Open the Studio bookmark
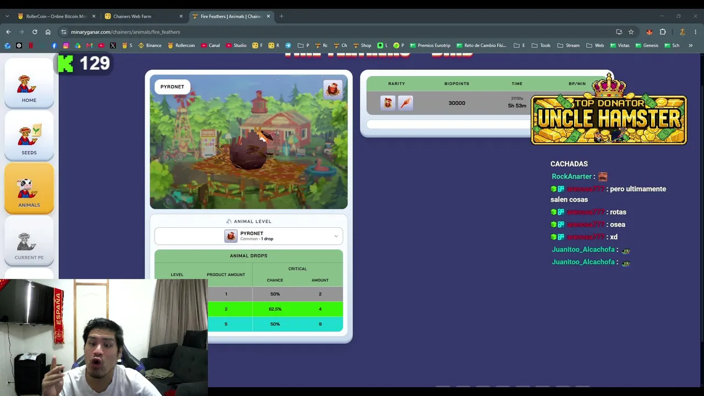 [x=236, y=46]
